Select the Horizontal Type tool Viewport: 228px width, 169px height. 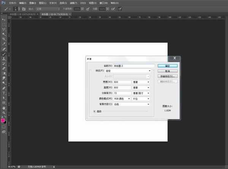tap(4, 93)
